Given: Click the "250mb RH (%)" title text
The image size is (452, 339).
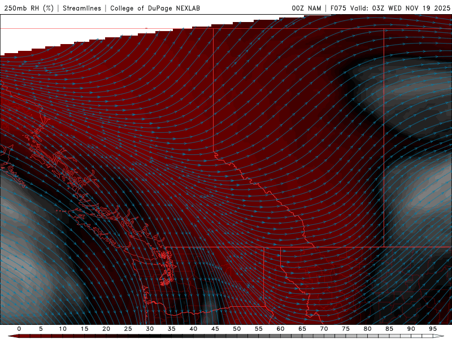Looking at the screenshot, I should point(29,8).
